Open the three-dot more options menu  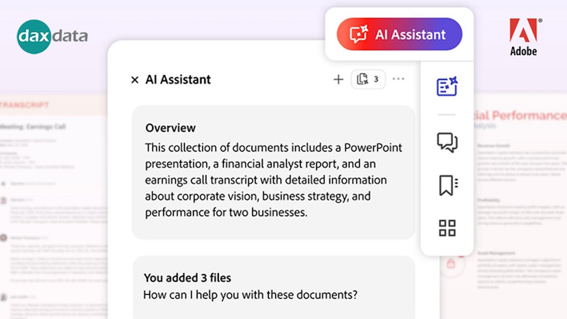point(398,79)
